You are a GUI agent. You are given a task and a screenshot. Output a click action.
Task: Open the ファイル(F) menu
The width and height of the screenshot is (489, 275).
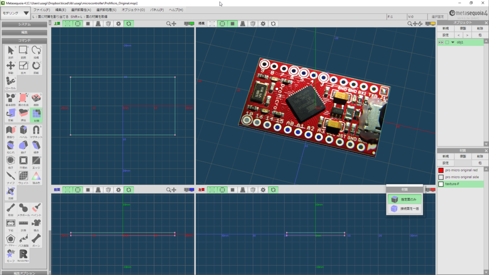tap(42, 10)
